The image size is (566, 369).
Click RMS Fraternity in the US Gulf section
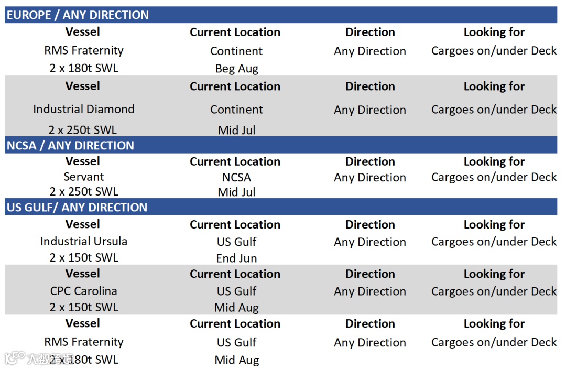[x=84, y=342]
